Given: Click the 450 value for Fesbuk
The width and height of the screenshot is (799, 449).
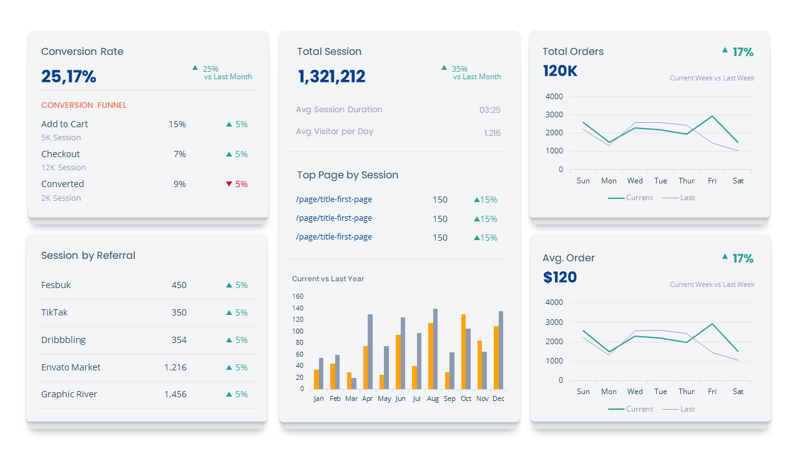Looking at the screenshot, I should point(179,285).
